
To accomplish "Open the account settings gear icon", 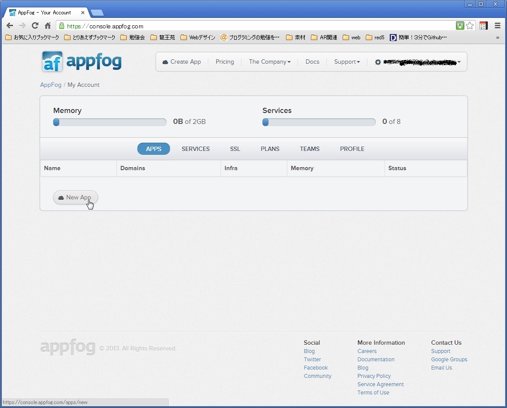I will click(378, 62).
